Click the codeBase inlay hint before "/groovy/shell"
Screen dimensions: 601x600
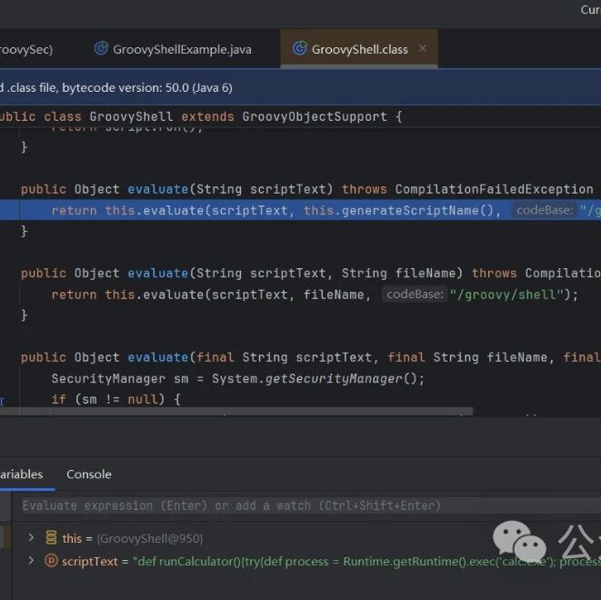point(415,295)
